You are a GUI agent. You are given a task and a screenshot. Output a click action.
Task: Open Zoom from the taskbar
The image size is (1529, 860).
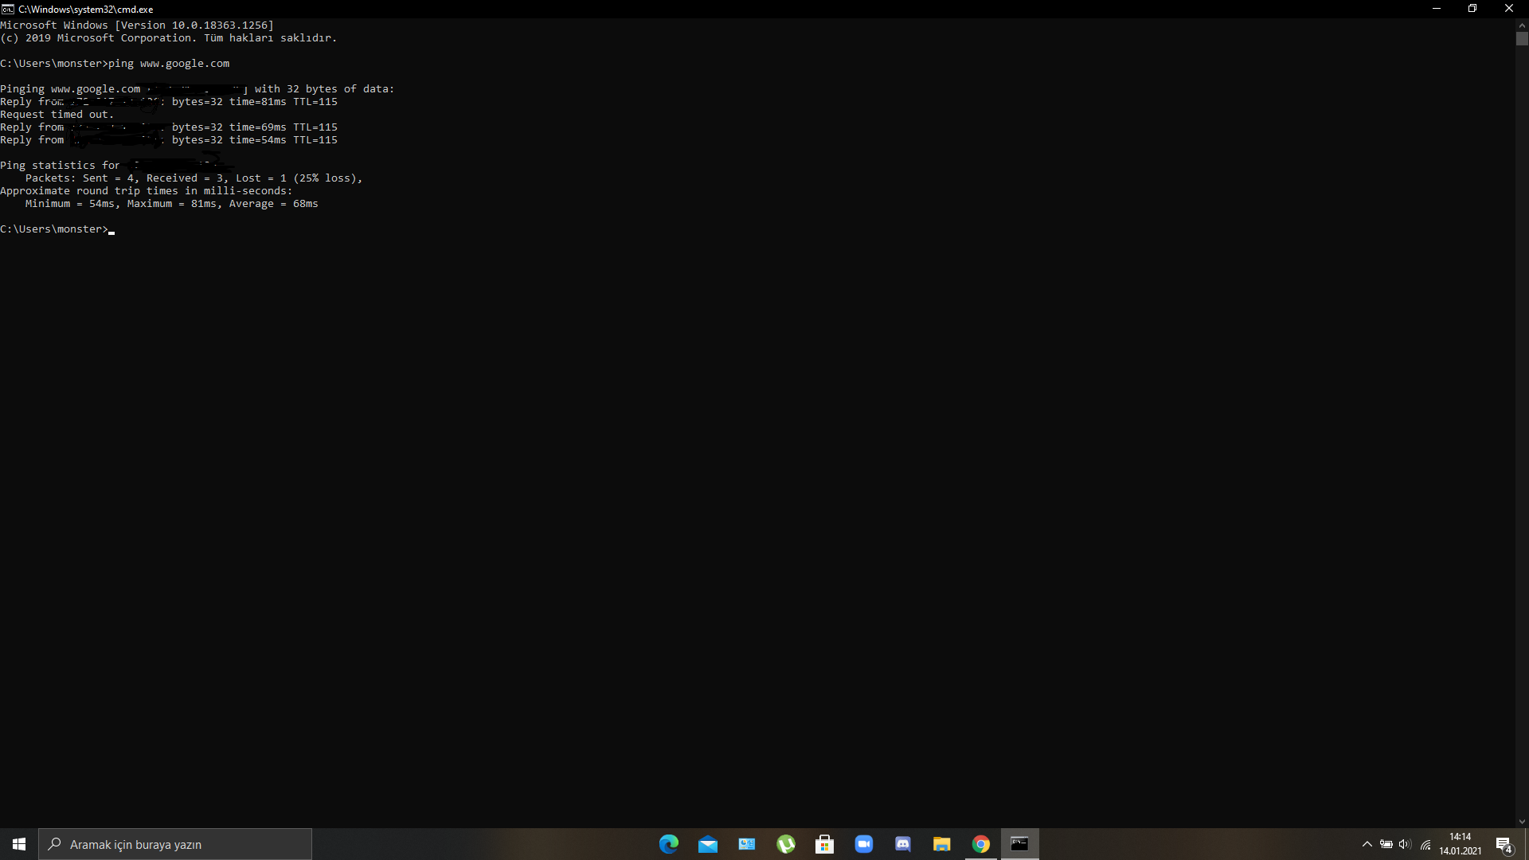(863, 844)
